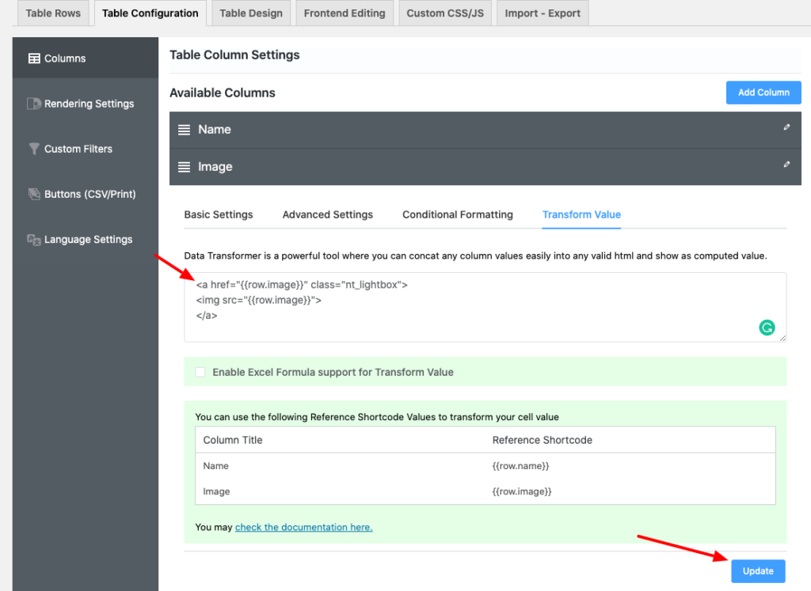Enable Excel Formula support checkbox

tap(200, 372)
